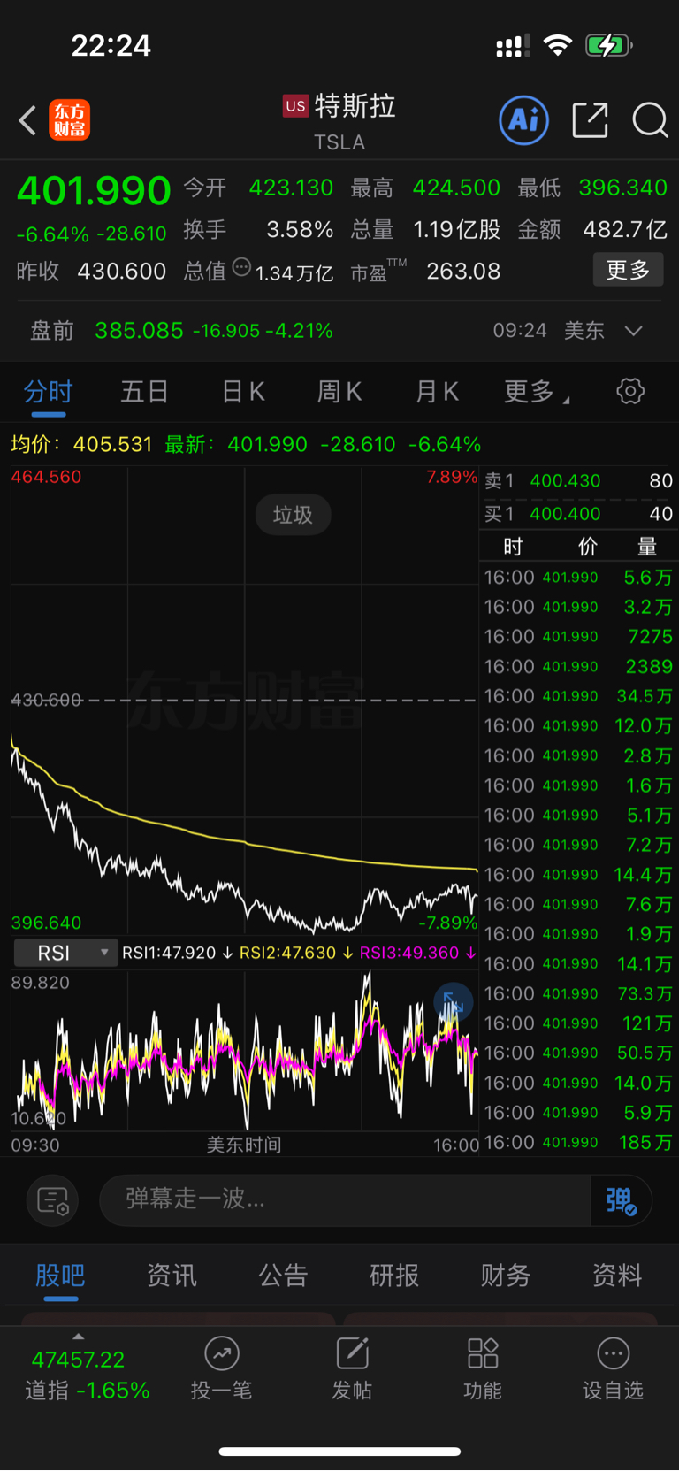Open the 更多 chart period dropdown
This screenshot has width=679, height=1471.
(x=536, y=392)
